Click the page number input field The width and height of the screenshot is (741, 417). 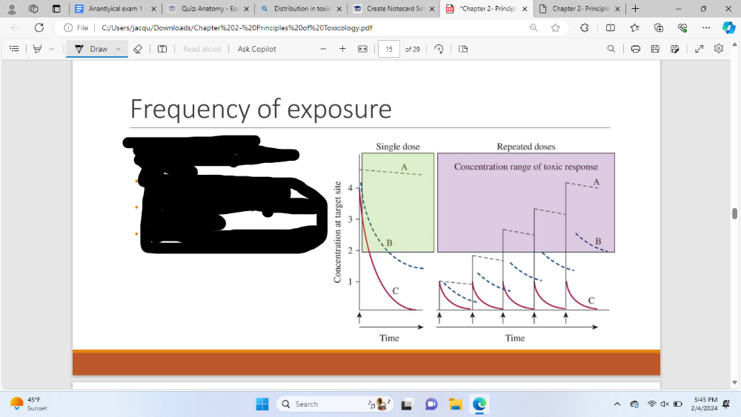point(389,49)
